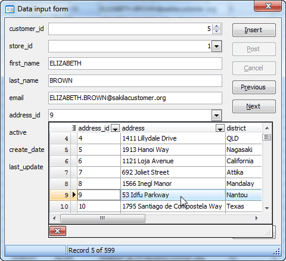Click row header number 4
This screenshot has width=286, height=261.
(60, 138)
